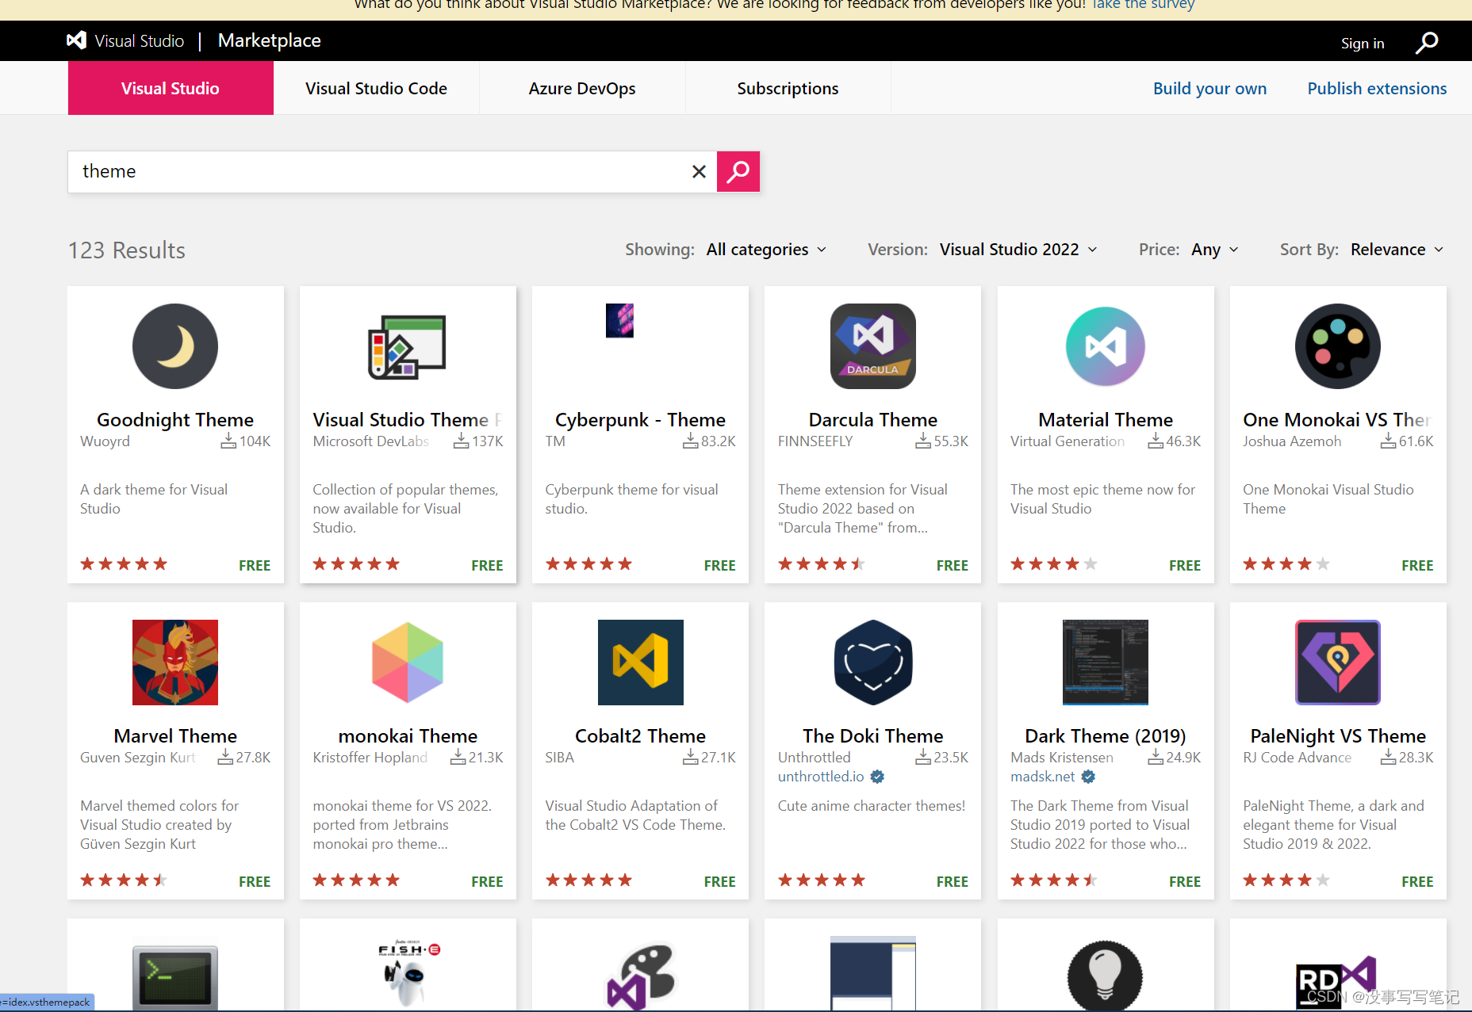Open the Visual Studio Theme Pack icon
Viewport: 1472px width, 1012px height.
tap(408, 346)
